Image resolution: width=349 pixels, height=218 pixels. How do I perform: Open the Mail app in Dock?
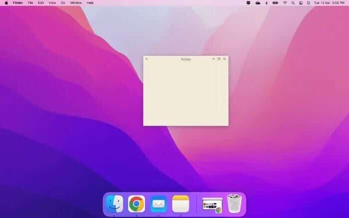[159, 204]
